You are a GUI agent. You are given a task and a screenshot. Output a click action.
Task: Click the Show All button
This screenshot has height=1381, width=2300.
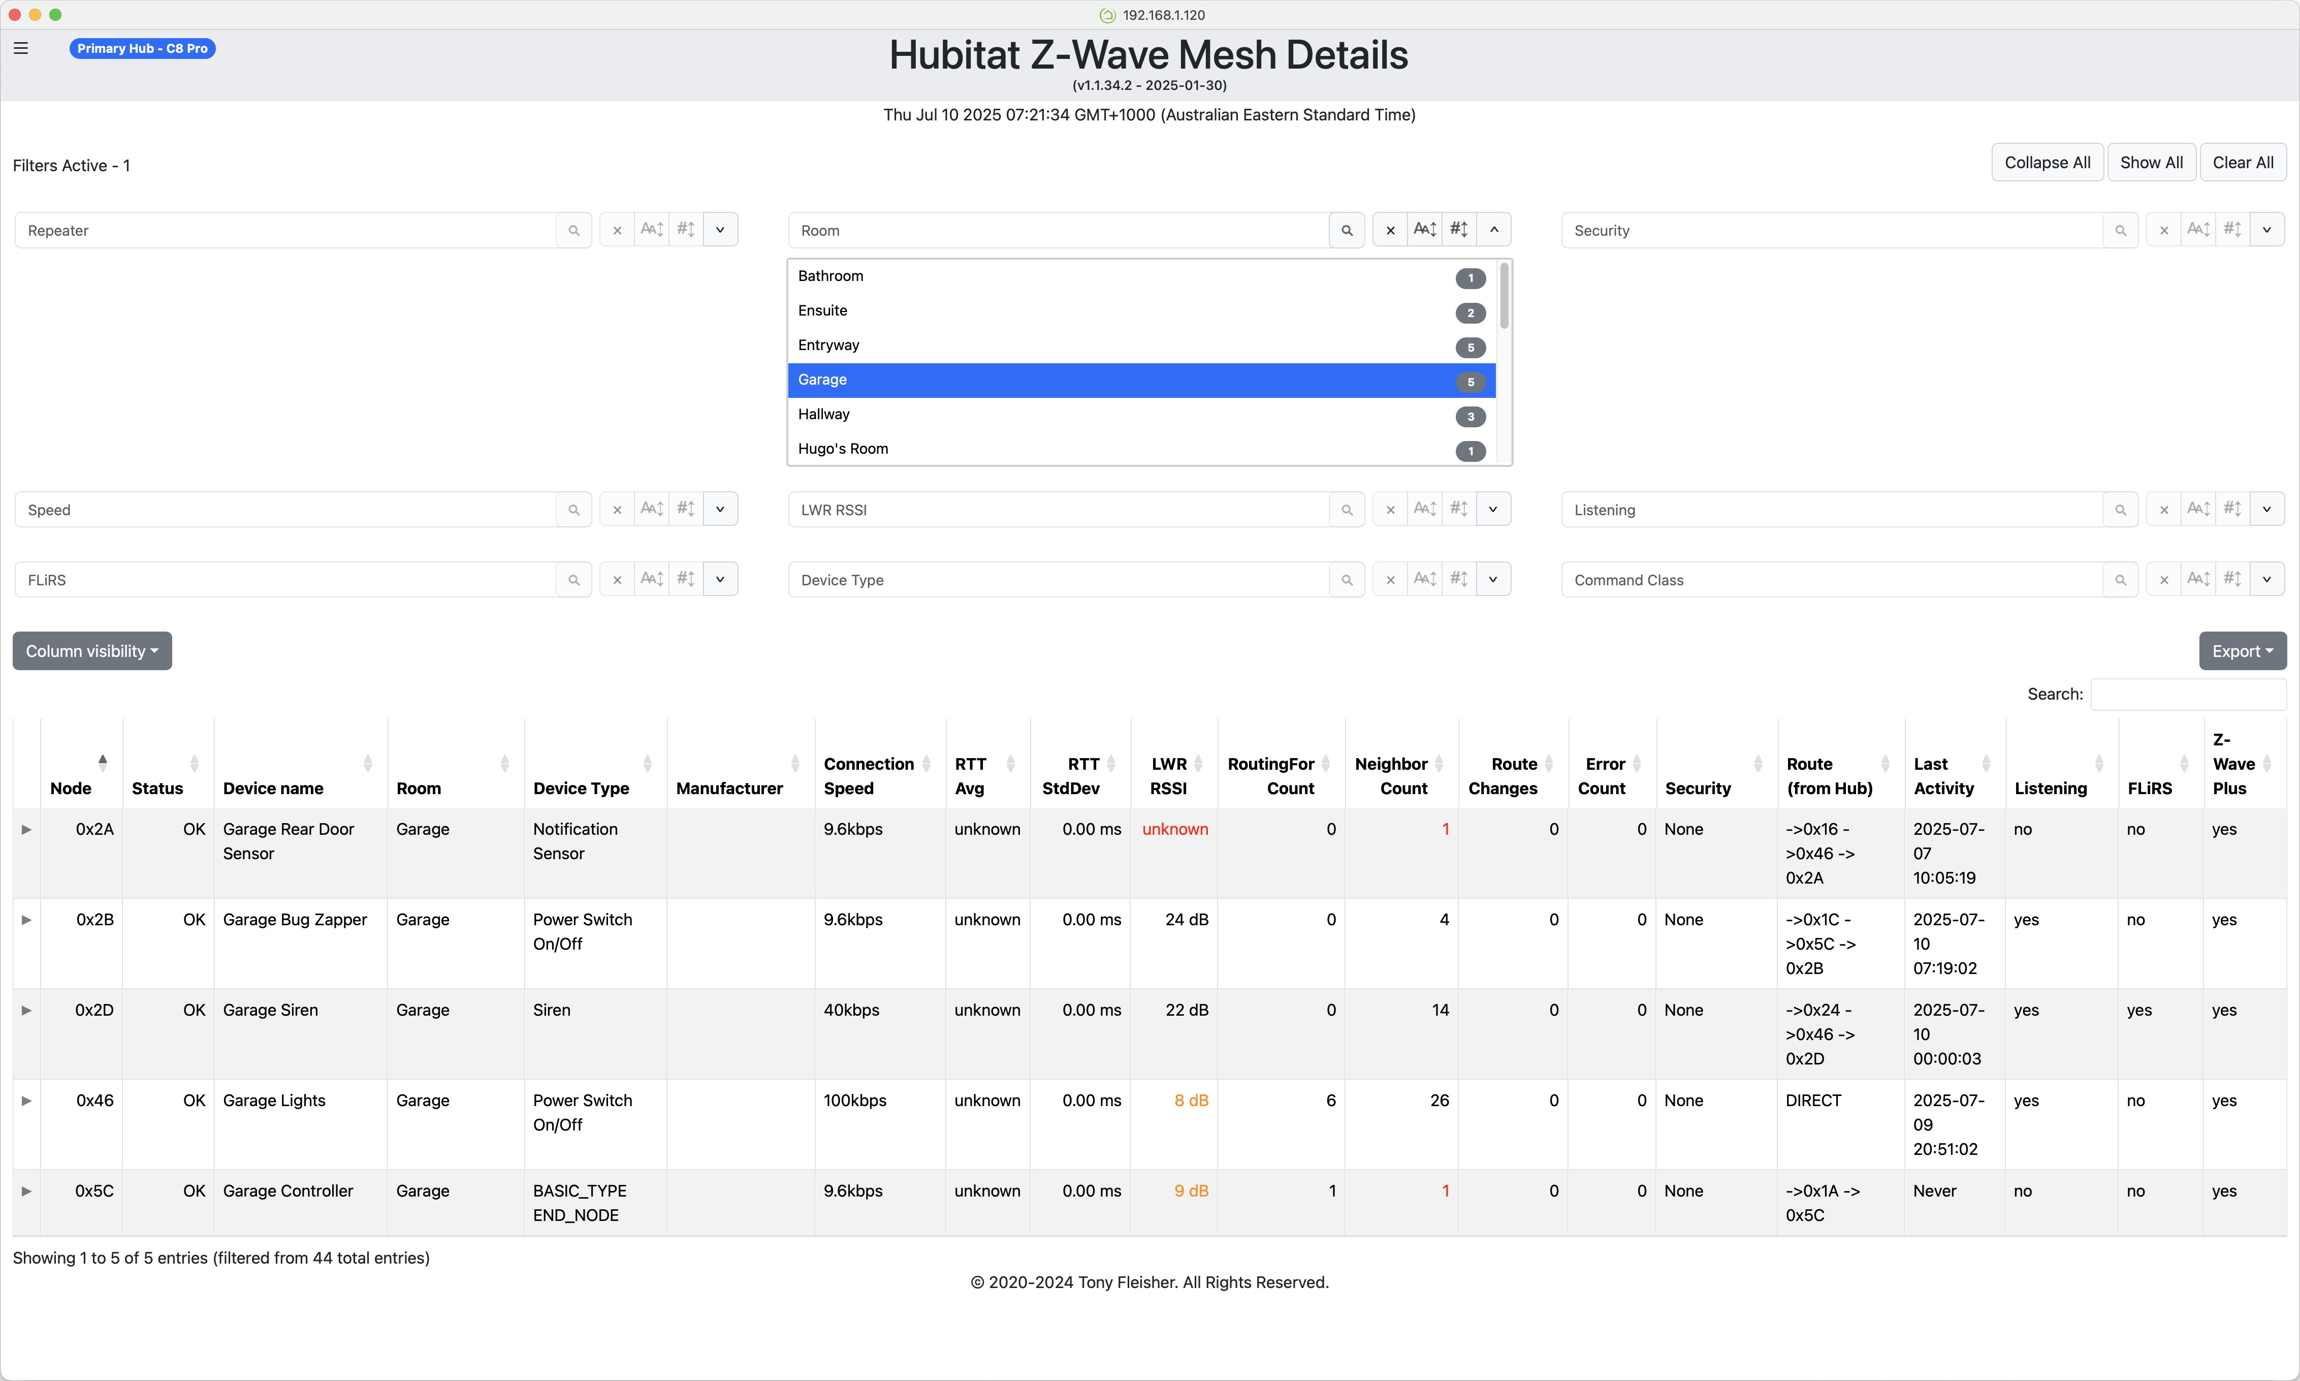2152,162
